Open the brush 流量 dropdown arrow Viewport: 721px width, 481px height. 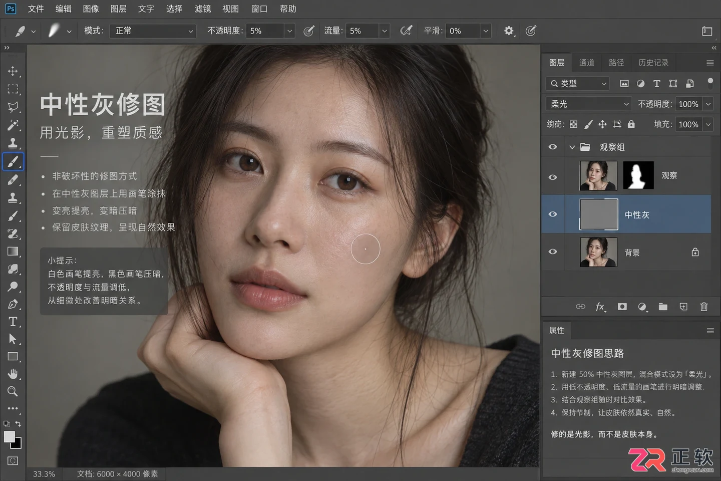[385, 31]
